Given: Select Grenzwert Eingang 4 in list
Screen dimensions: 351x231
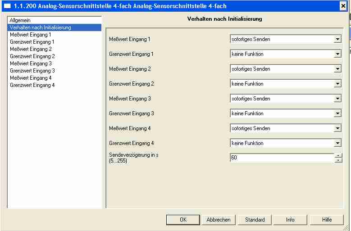Looking at the screenshot, I should (32, 85).
